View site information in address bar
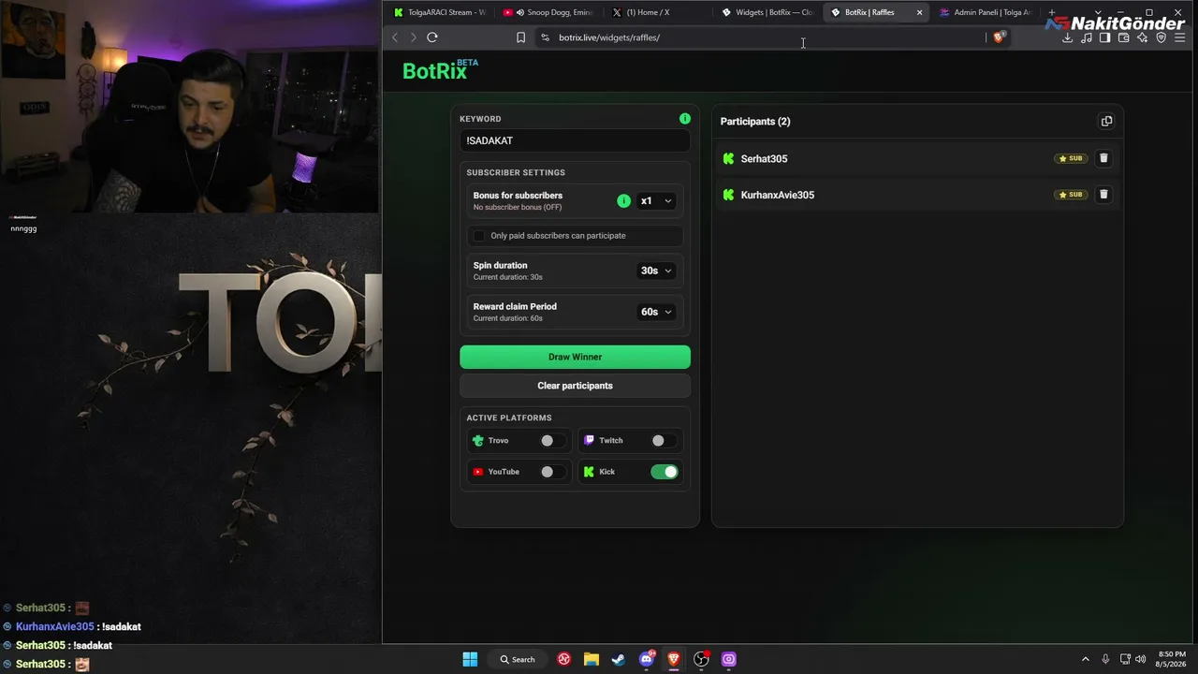1198x674 pixels. coord(545,37)
